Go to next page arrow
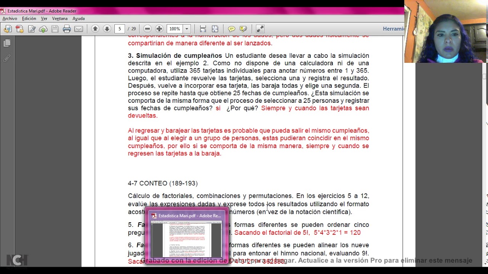 tap(107, 29)
